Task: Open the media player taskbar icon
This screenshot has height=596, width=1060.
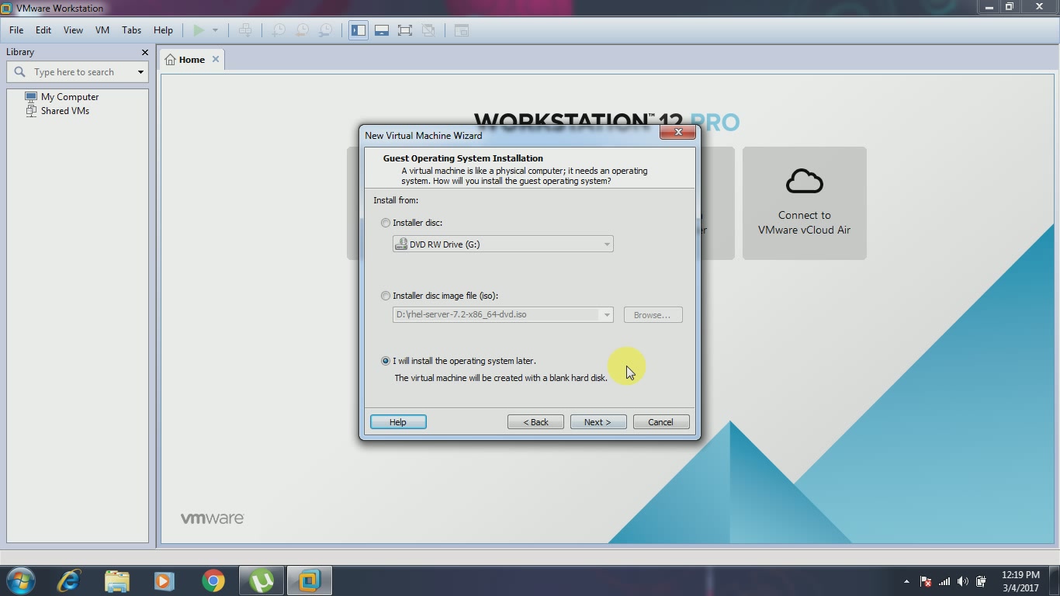Action: tap(164, 580)
